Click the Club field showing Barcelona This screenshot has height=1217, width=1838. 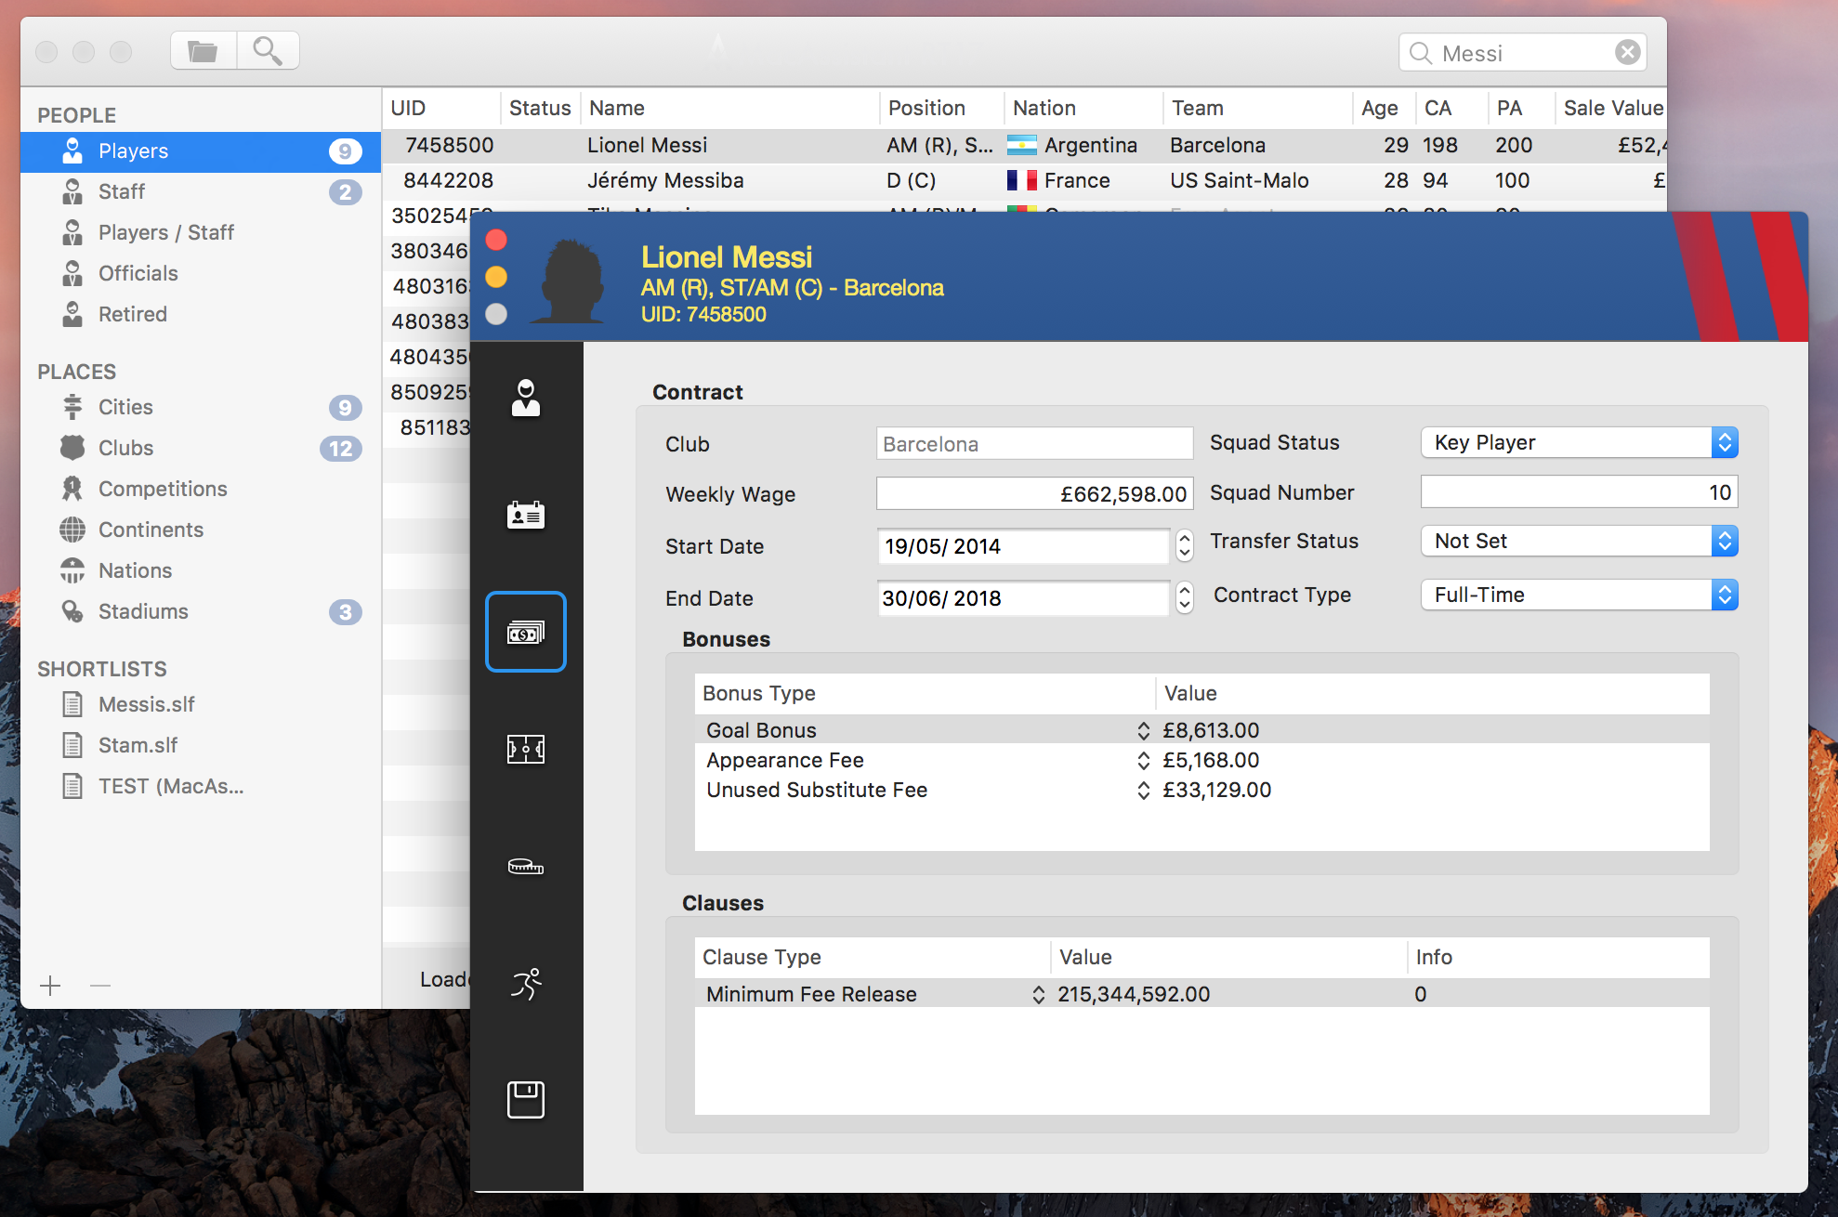click(x=1035, y=444)
